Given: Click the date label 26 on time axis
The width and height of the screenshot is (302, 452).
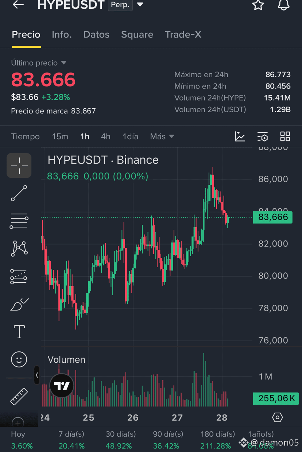Looking at the screenshot, I should 133,418.
